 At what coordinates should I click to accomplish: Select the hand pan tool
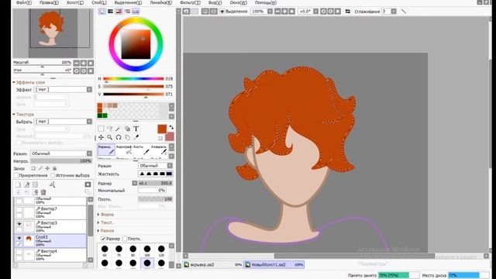(127, 137)
